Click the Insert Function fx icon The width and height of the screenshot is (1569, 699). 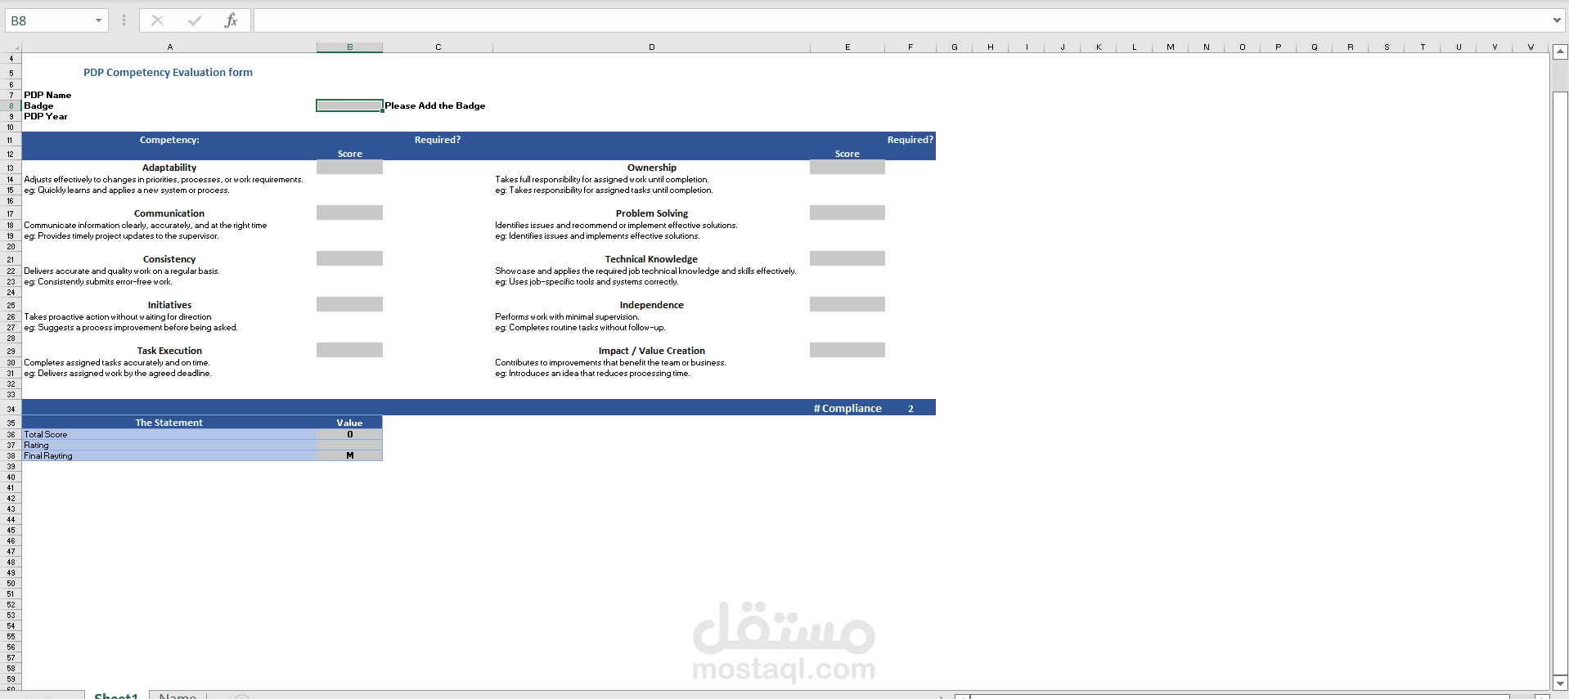pos(231,20)
